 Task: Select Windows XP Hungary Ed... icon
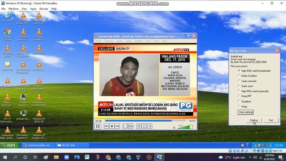(39, 133)
